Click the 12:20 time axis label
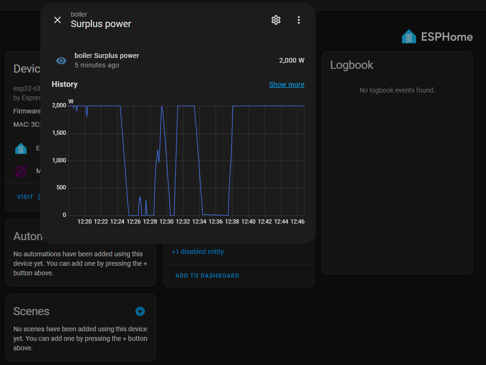This screenshot has width=486, height=365. point(84,222)
